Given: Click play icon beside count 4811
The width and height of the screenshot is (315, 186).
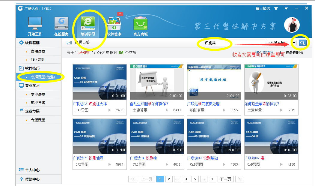Looking at the screenshot, I should 167,164.
